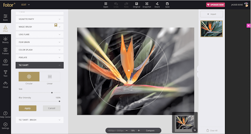Screen dimensions: 251x134
Task: Expand the Lens Flare section
Action: pos(39,34)
